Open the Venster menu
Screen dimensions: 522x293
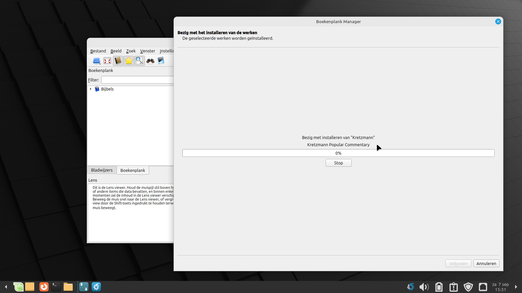pyautogui.click(x=148, y=51)
